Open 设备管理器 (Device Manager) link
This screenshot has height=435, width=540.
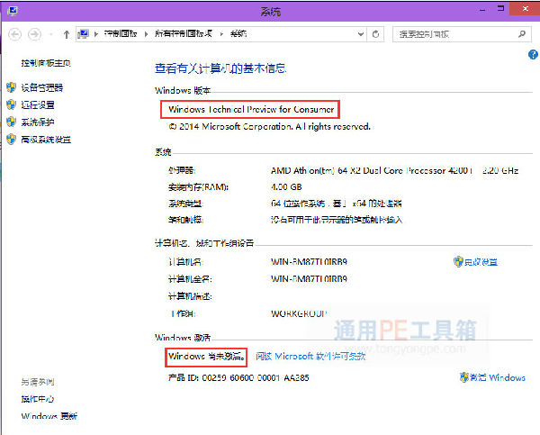point(42,87)
